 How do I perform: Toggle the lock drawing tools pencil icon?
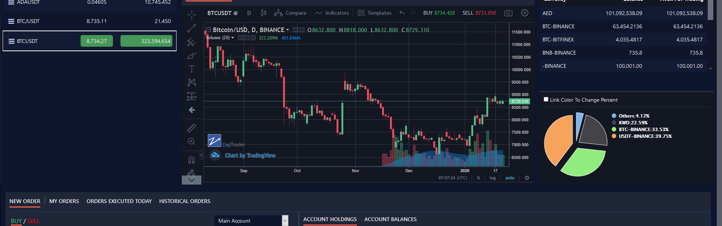(x=192, y=173)
